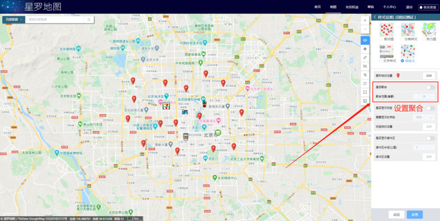Click the 聚合范围 pixel value field
440x221 pixels.
pyautogui.click(x=424, y=97)
